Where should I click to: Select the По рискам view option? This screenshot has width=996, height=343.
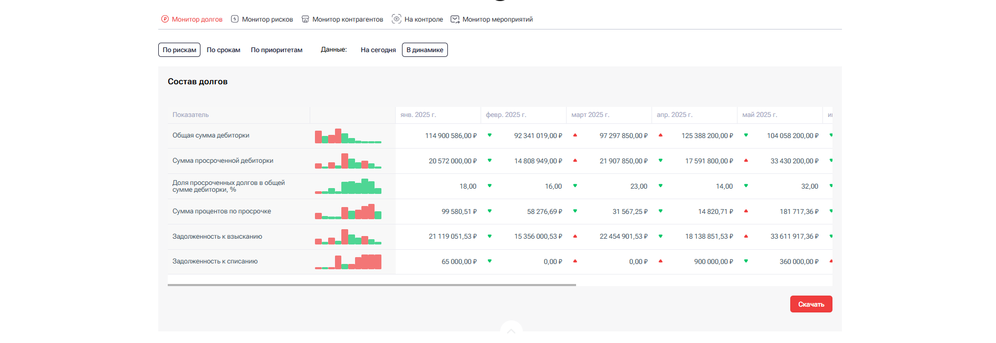pyautogui.click(x=179, y=50)
